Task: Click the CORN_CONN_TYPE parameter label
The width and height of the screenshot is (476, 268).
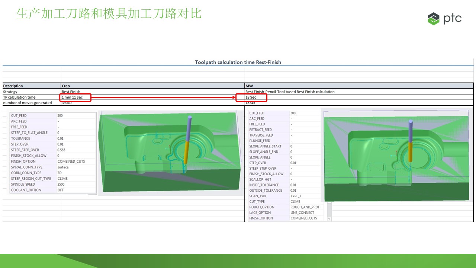Action: point(26,173)
